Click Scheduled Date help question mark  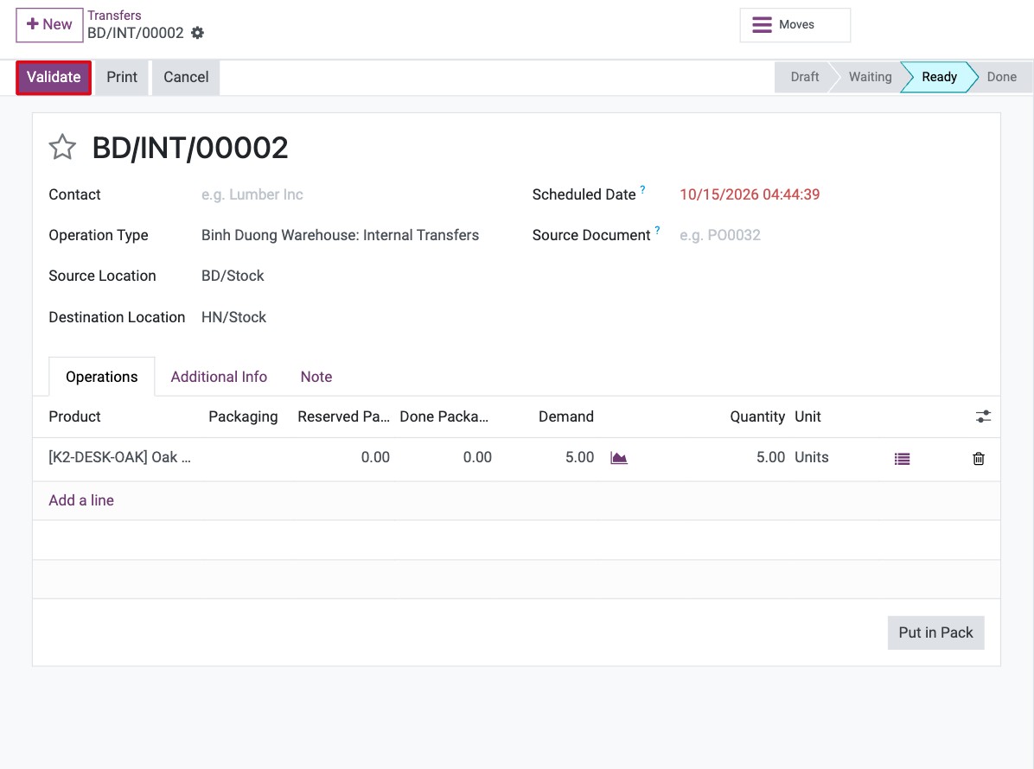click(x=642, y=190)
